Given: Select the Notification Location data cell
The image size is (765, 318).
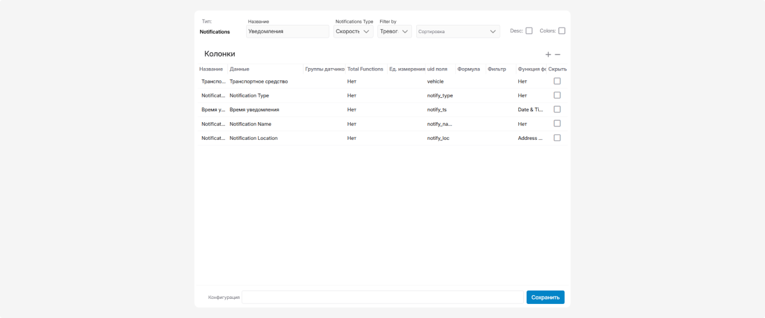Looking at the screenshot, I should click(x=254, y=138).
